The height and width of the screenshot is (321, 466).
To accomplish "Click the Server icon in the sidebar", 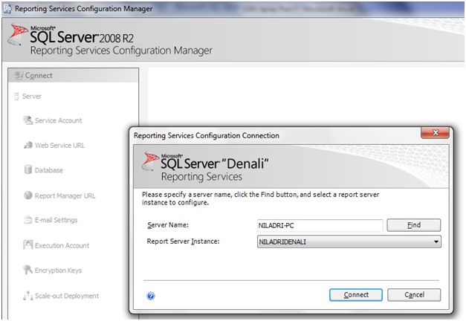I will coord(16,97).
